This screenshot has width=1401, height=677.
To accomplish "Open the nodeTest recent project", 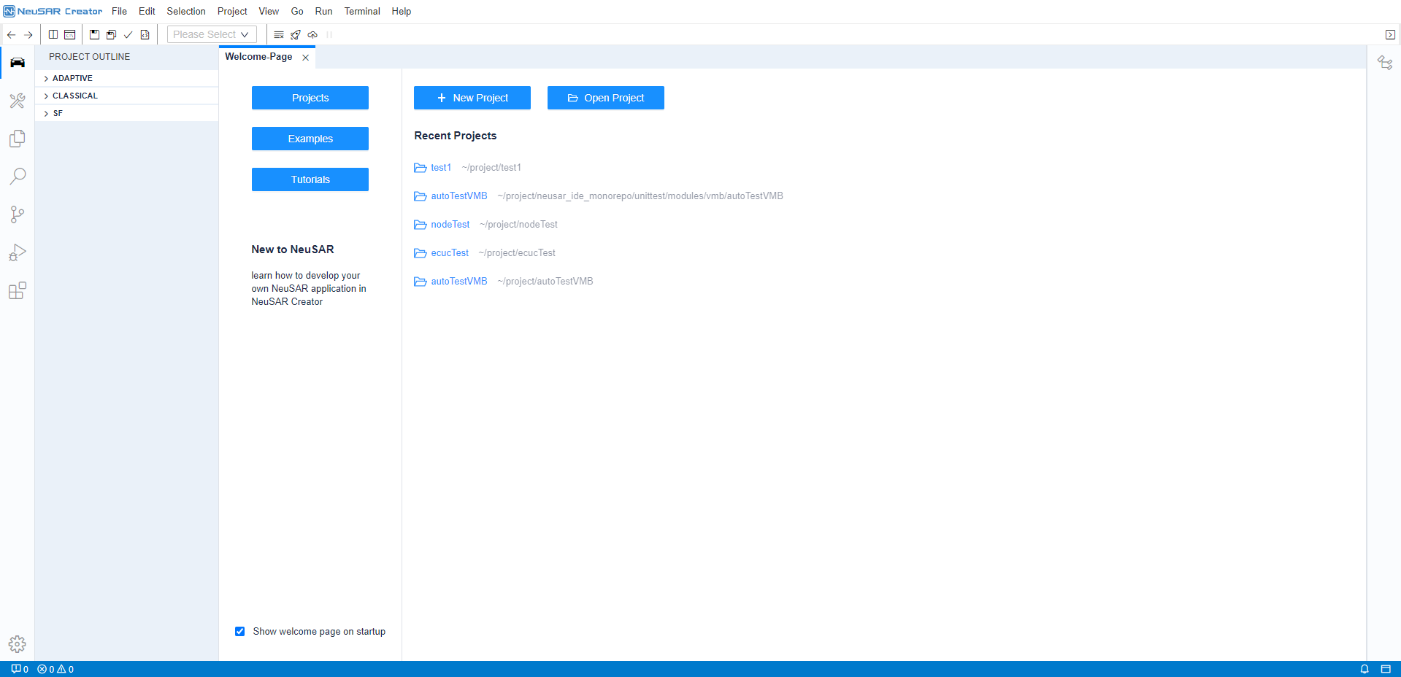I will pos(450,225).
